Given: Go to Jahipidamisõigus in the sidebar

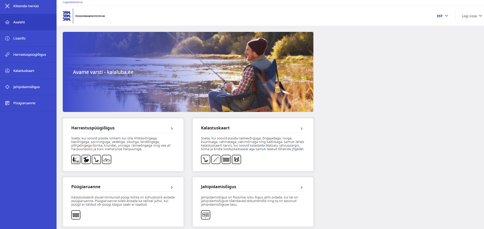Looking at the screenshot, I should click(28, 87).
